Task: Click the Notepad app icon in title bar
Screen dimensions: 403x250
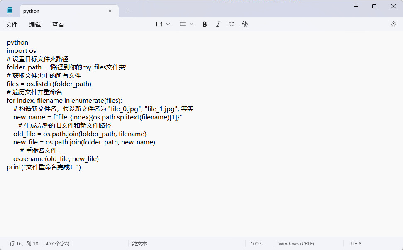Action: point(10,11)
